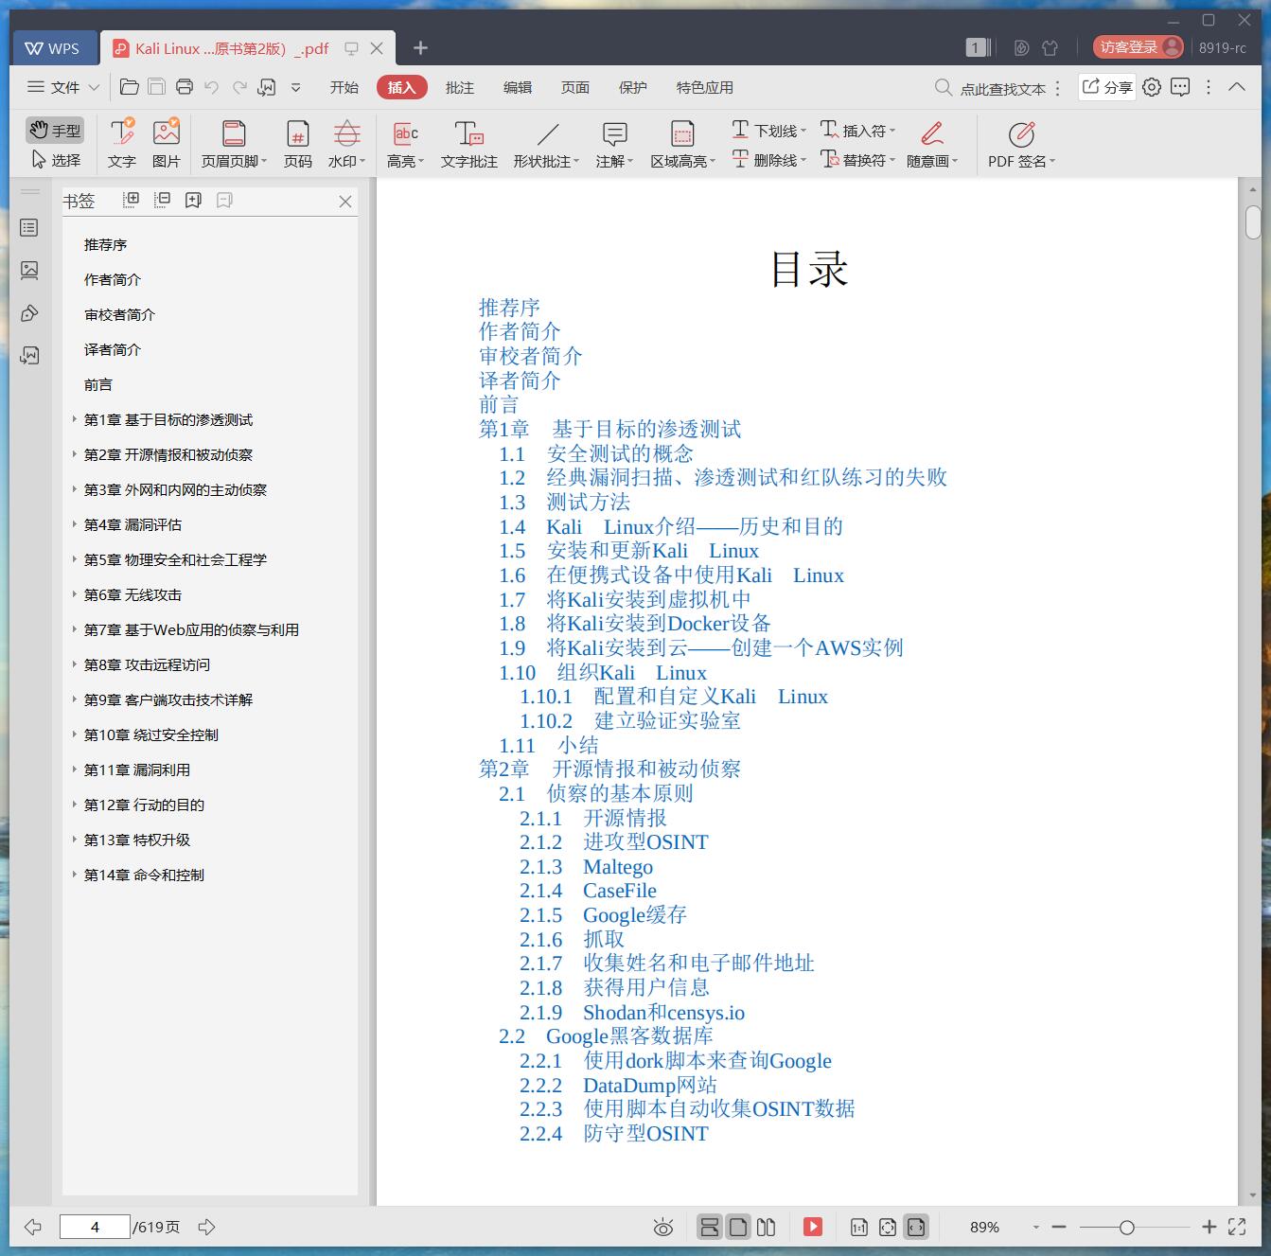The height and width of the screenshot is (1256, 1271).
Task: Switch to two-page view
Action: tap(767, 1227)
